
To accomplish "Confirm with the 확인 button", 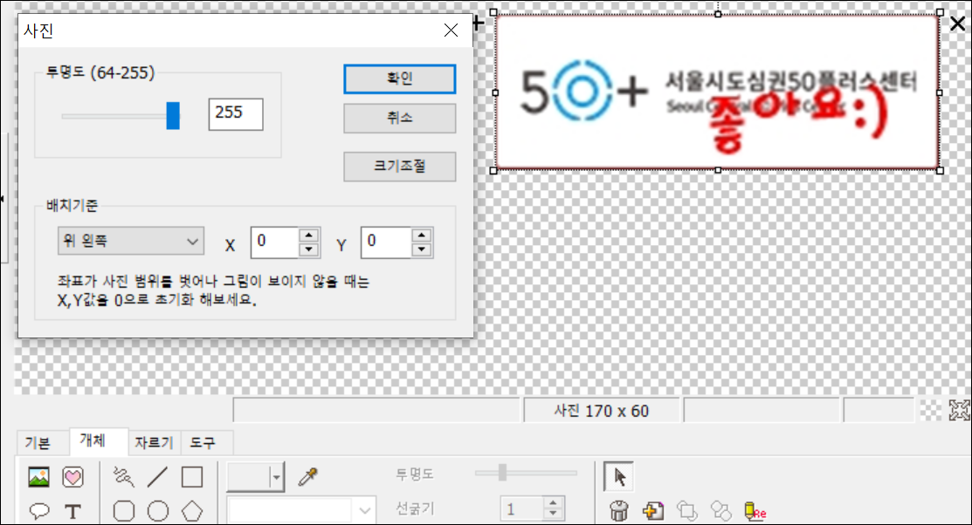I will [x=400, y=78].
